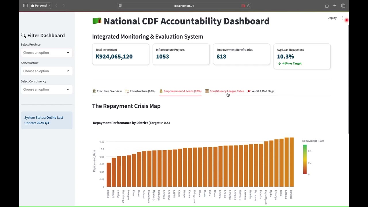This screenshot has height=207, width=368.
Task: Click the Total Investment value K924,065,120
Action: [x=114, y=57]
